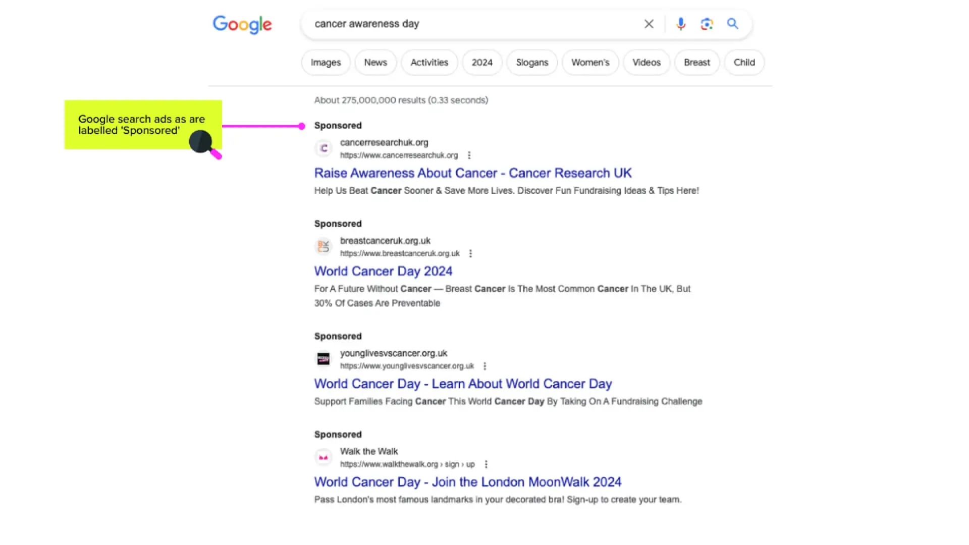Click the cancerresearchuk.org site name
Image resolution: width=969 pixels, height=545 pixels.
384,143
